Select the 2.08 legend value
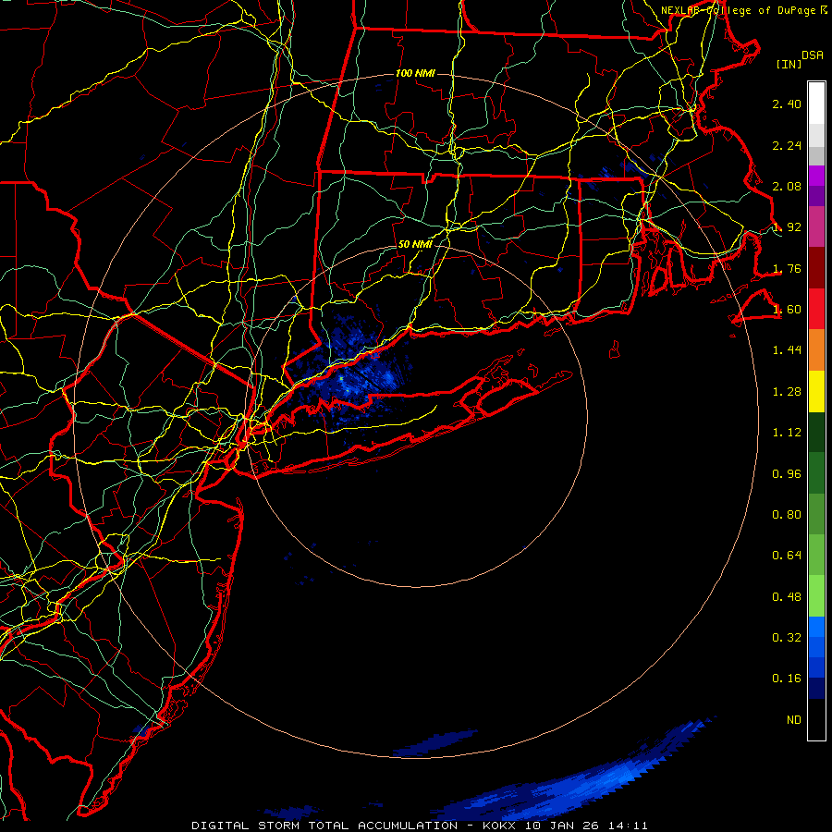 pyautogui.click(x=787, y=186)
